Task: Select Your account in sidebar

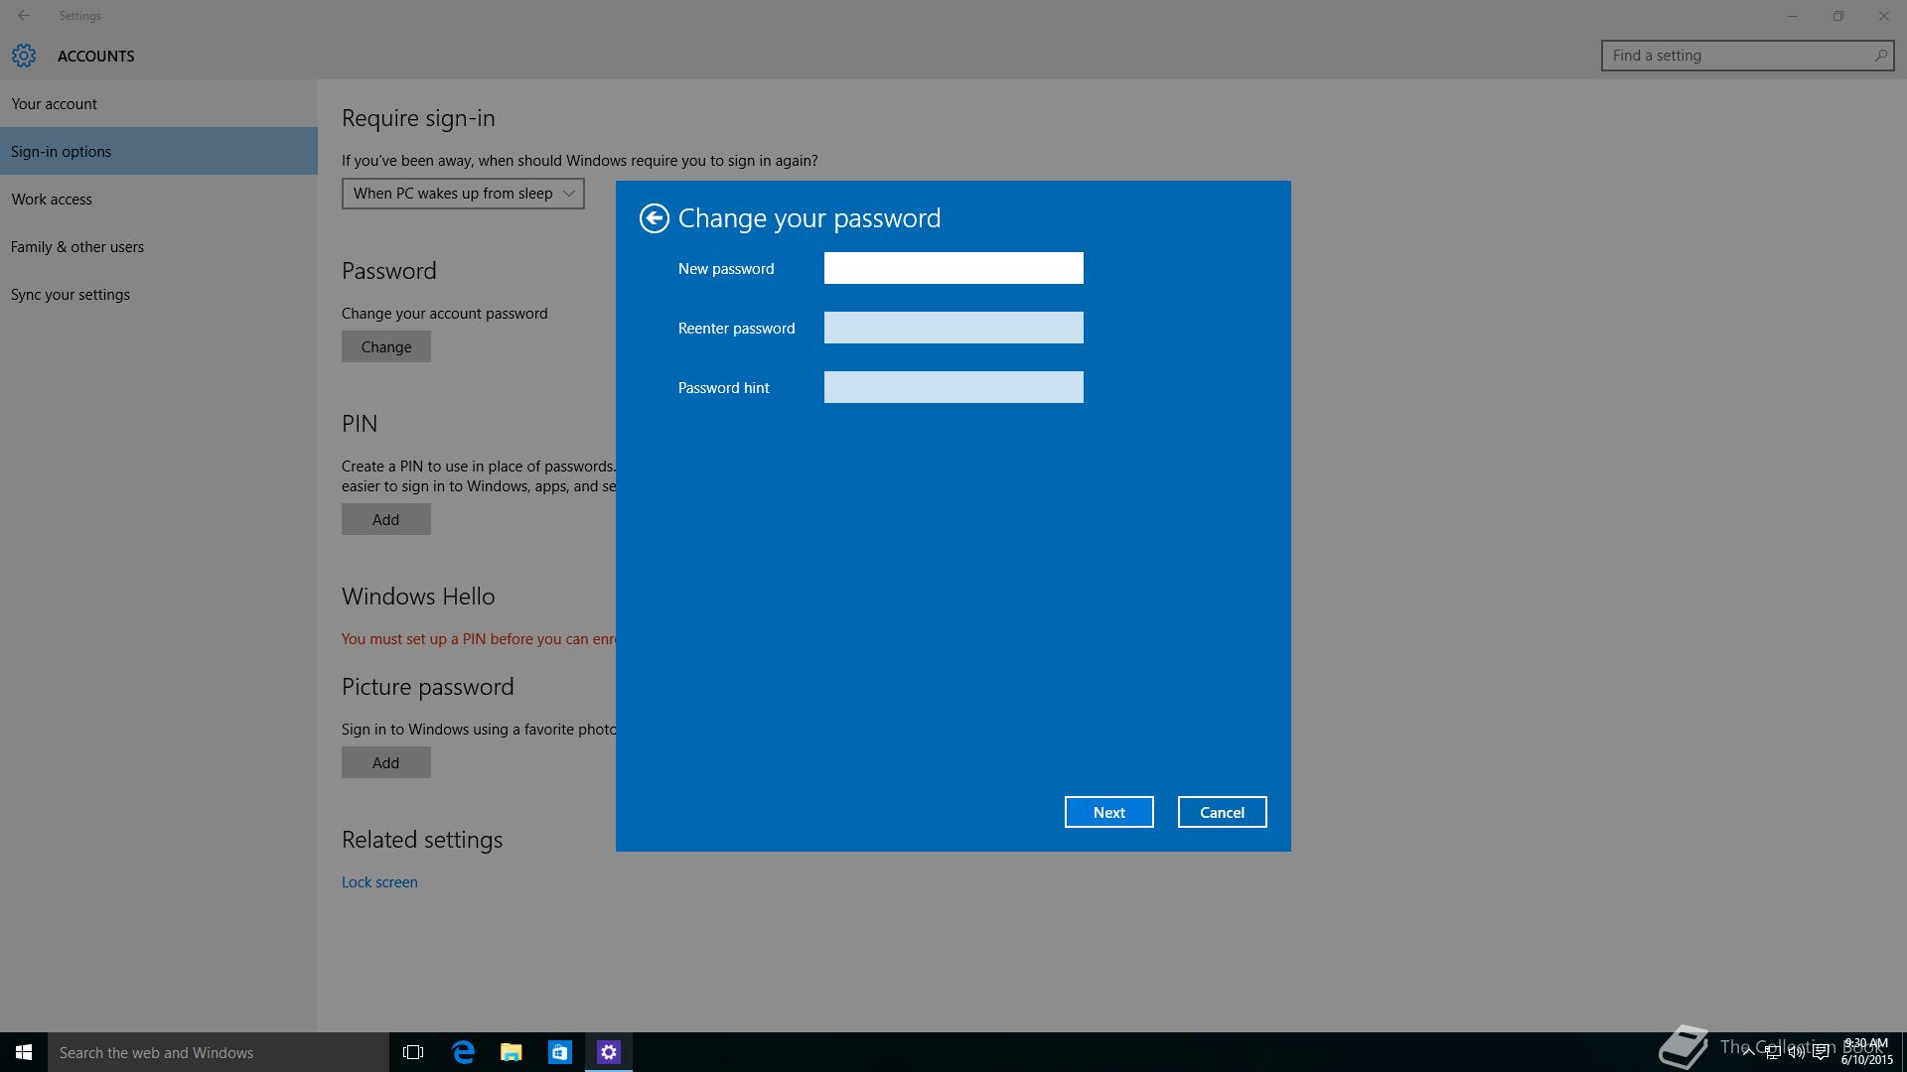Action: (x=55, y=104)
